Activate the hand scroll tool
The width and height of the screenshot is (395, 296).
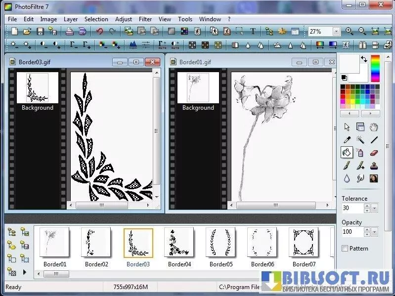point(374,127)
